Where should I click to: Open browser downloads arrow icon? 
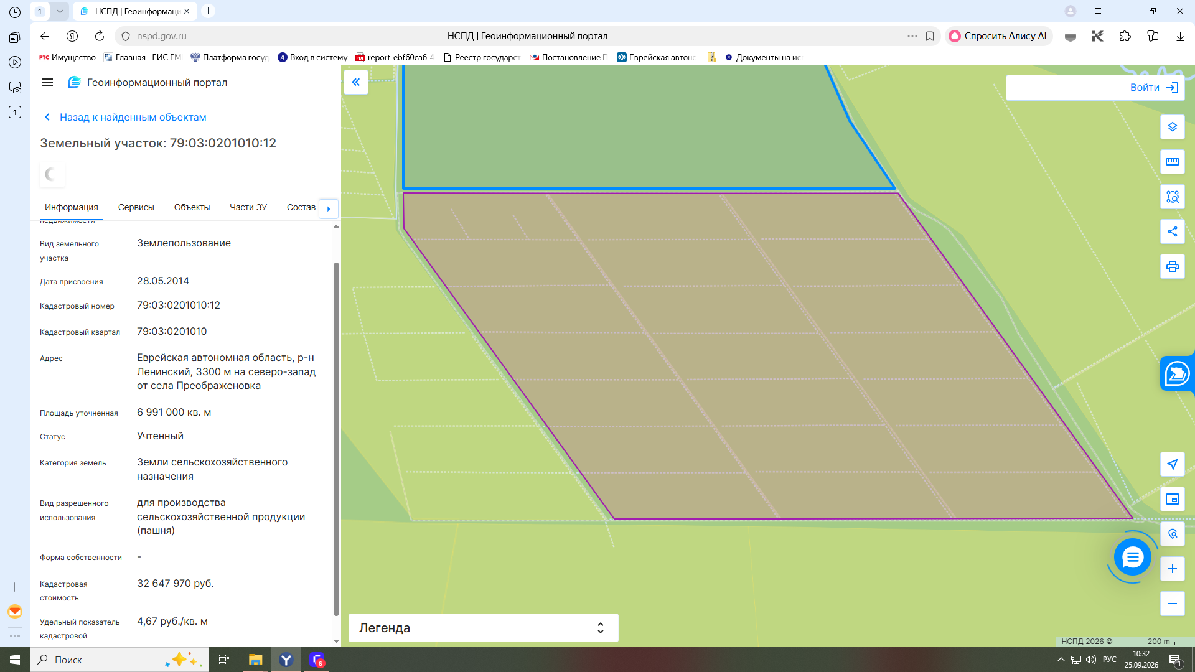click(x=1180, y=36)
